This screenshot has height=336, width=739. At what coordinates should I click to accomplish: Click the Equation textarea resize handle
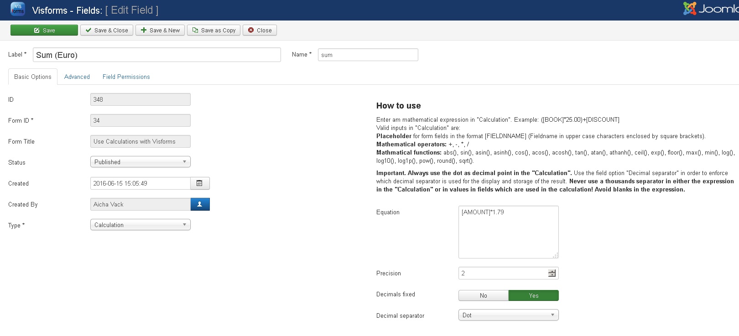click(555, 255)
